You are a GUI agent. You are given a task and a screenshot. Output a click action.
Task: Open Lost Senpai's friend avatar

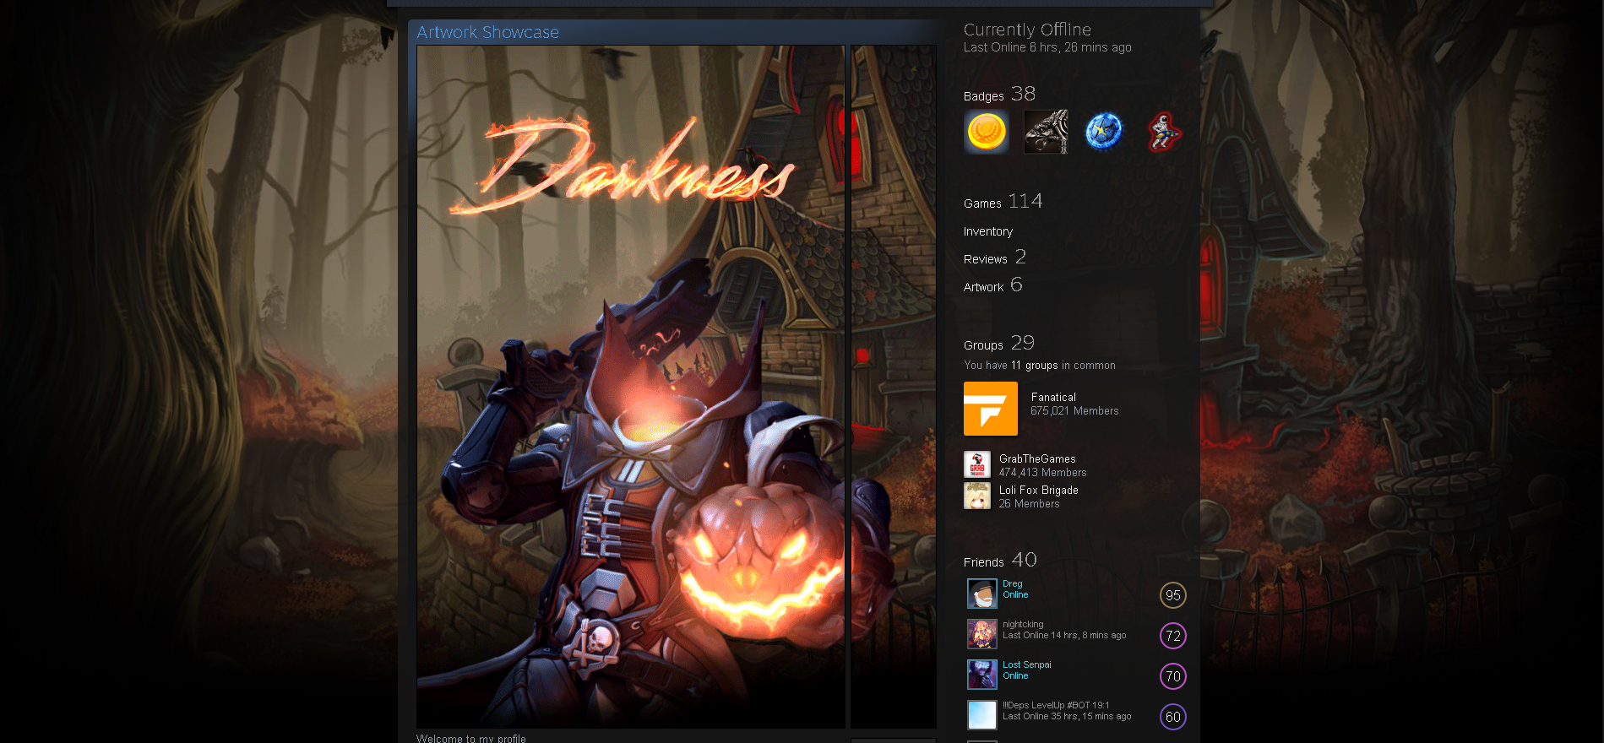[982, 675]
